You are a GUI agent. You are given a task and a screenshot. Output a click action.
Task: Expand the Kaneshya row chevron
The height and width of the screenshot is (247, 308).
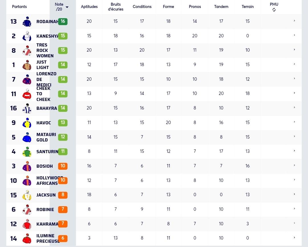294,35
